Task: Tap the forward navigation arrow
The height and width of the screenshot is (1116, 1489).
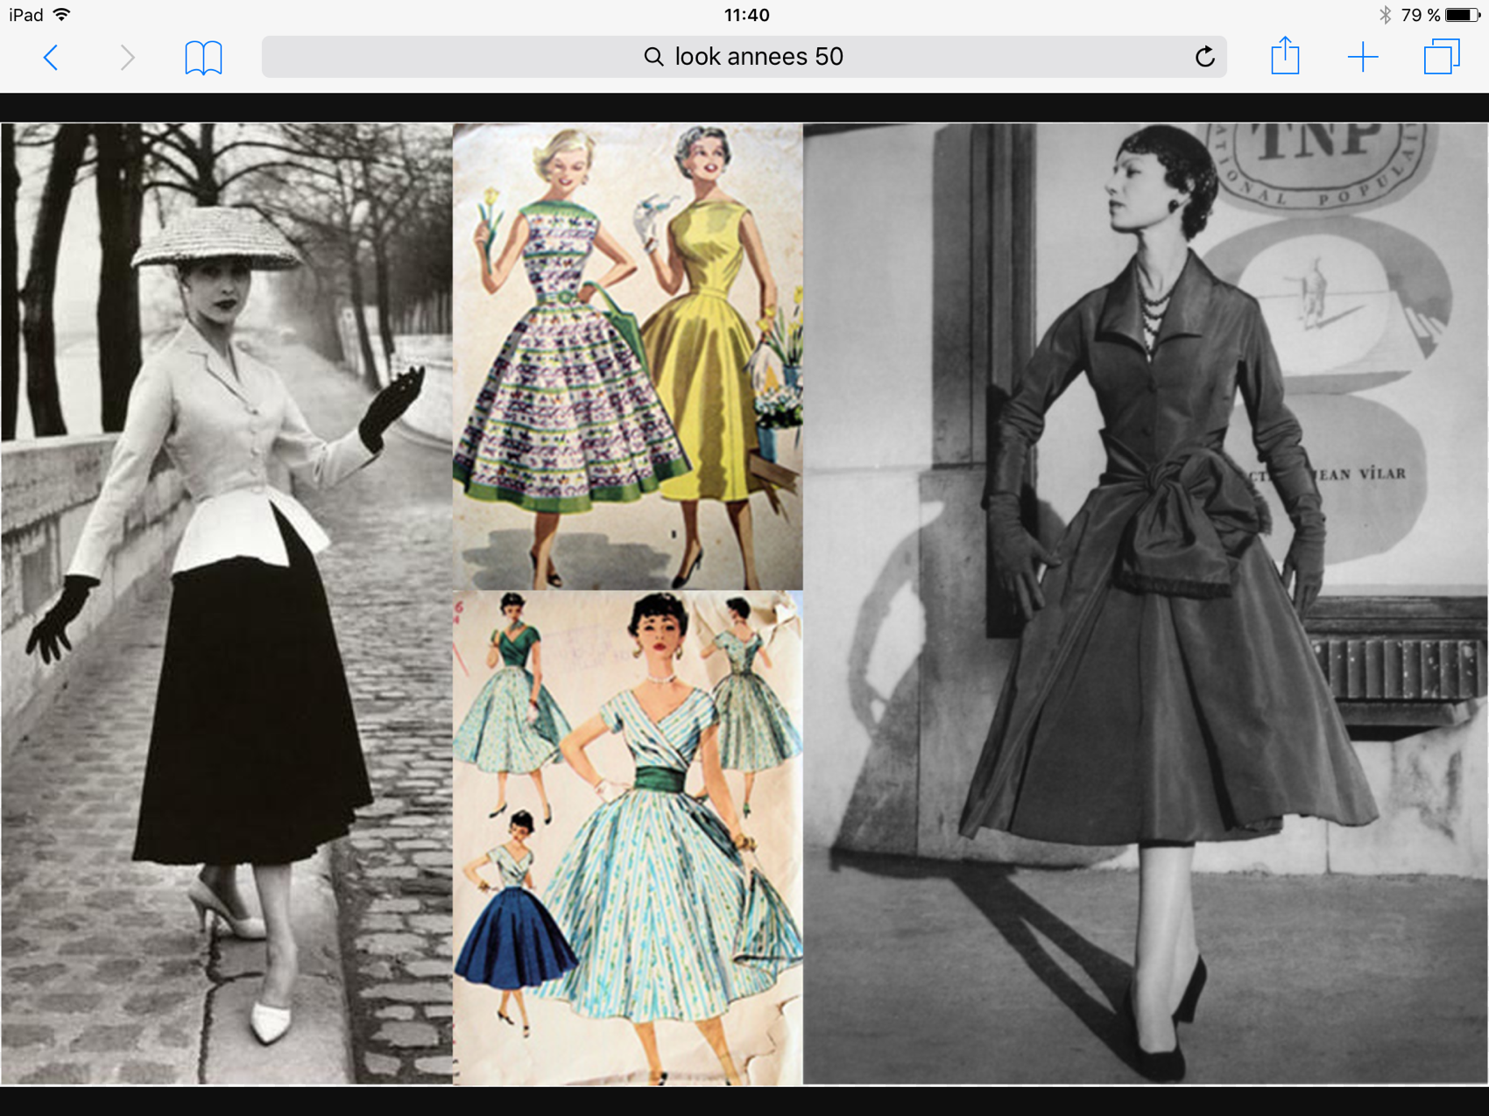Action: click(127, 58)
